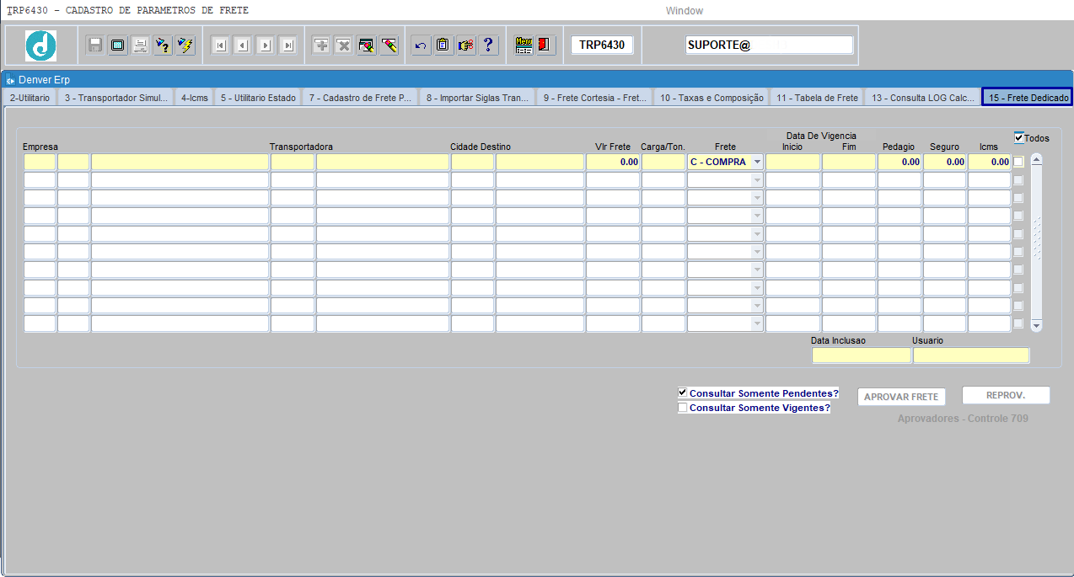Click first row Empresa code field
The width and height of the screenshot is (1074, 577).
tap(40, 162)
